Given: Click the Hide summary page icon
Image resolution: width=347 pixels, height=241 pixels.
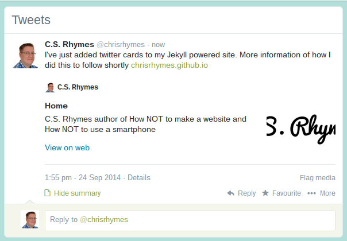Looking at the screenshot, I should point(47,193).
